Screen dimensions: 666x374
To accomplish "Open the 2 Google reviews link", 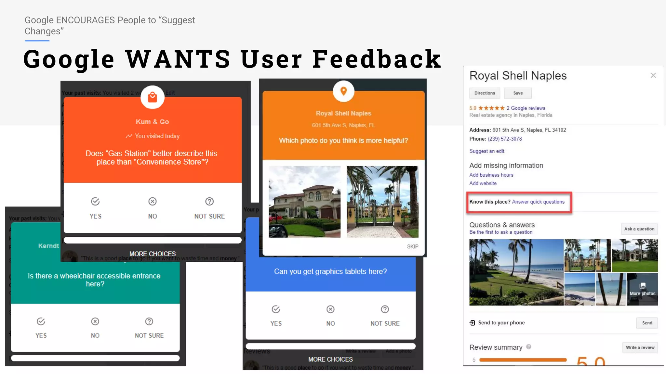I will (526, 108).
